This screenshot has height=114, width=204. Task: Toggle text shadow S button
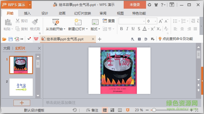(139, 29)
